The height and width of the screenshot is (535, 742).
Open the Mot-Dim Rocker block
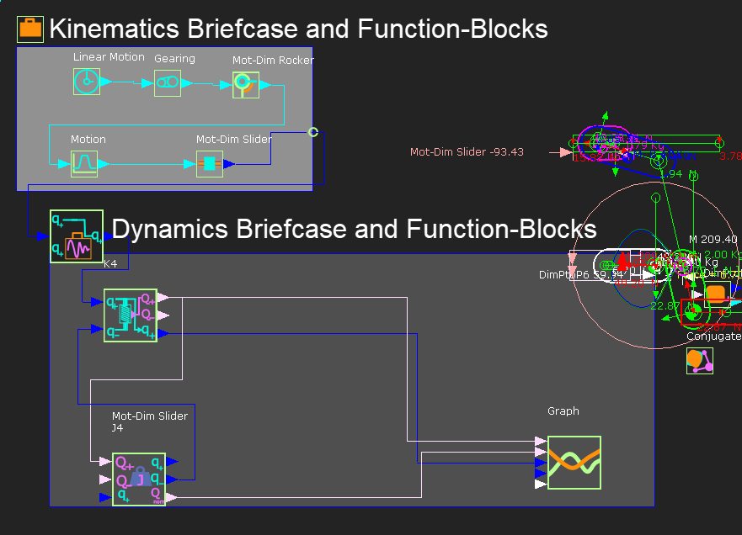point(245,83)
